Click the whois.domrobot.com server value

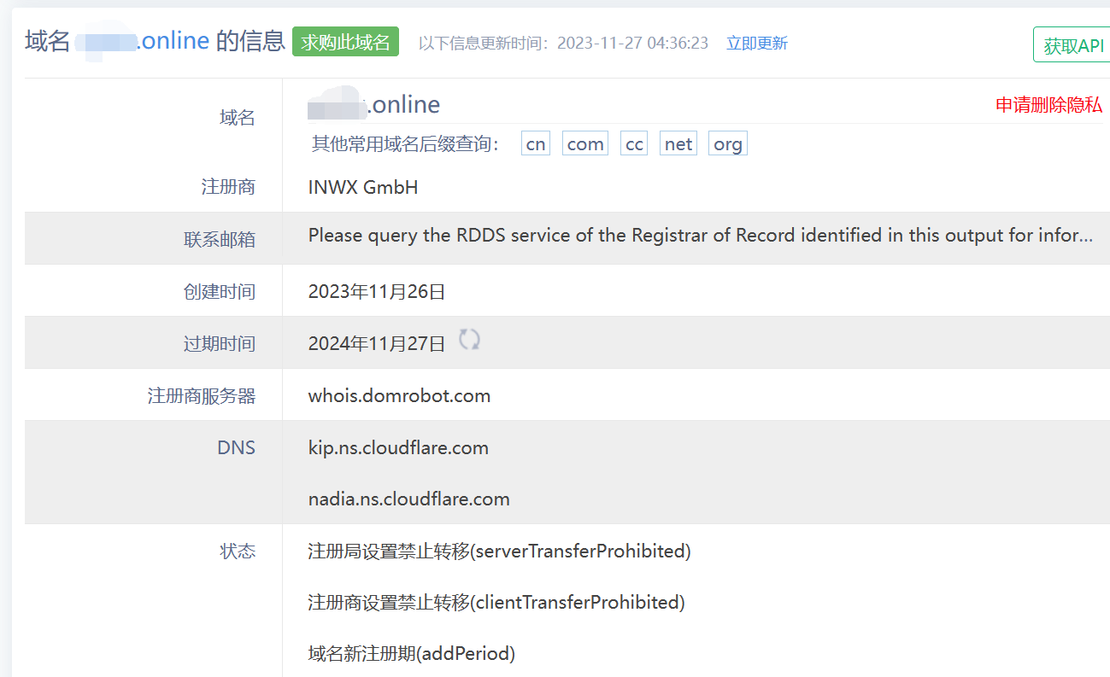(x=399, y=396)
